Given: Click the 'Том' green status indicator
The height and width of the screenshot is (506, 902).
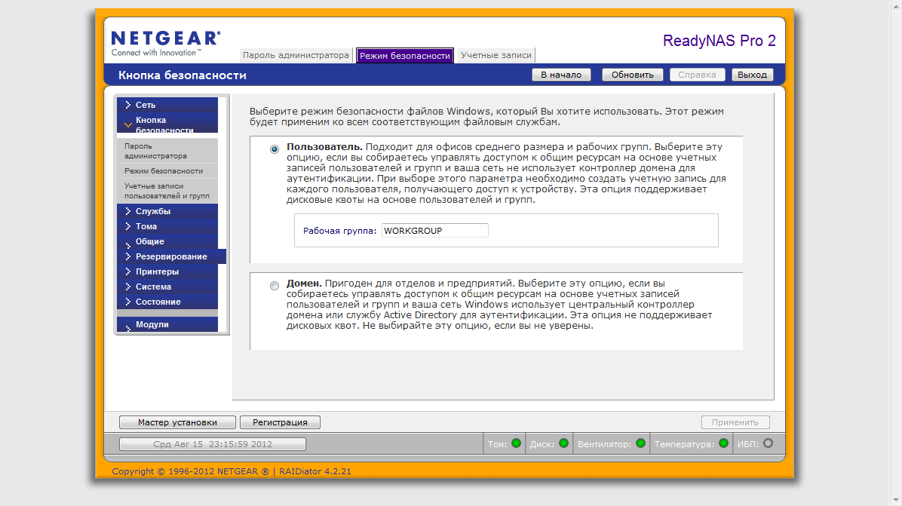Looking at the screenshot, I should (516, 443).
